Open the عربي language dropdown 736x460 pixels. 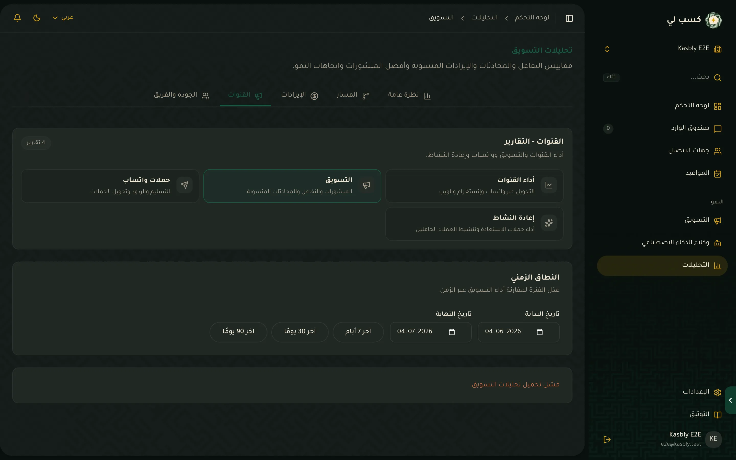tap(63, 18)
